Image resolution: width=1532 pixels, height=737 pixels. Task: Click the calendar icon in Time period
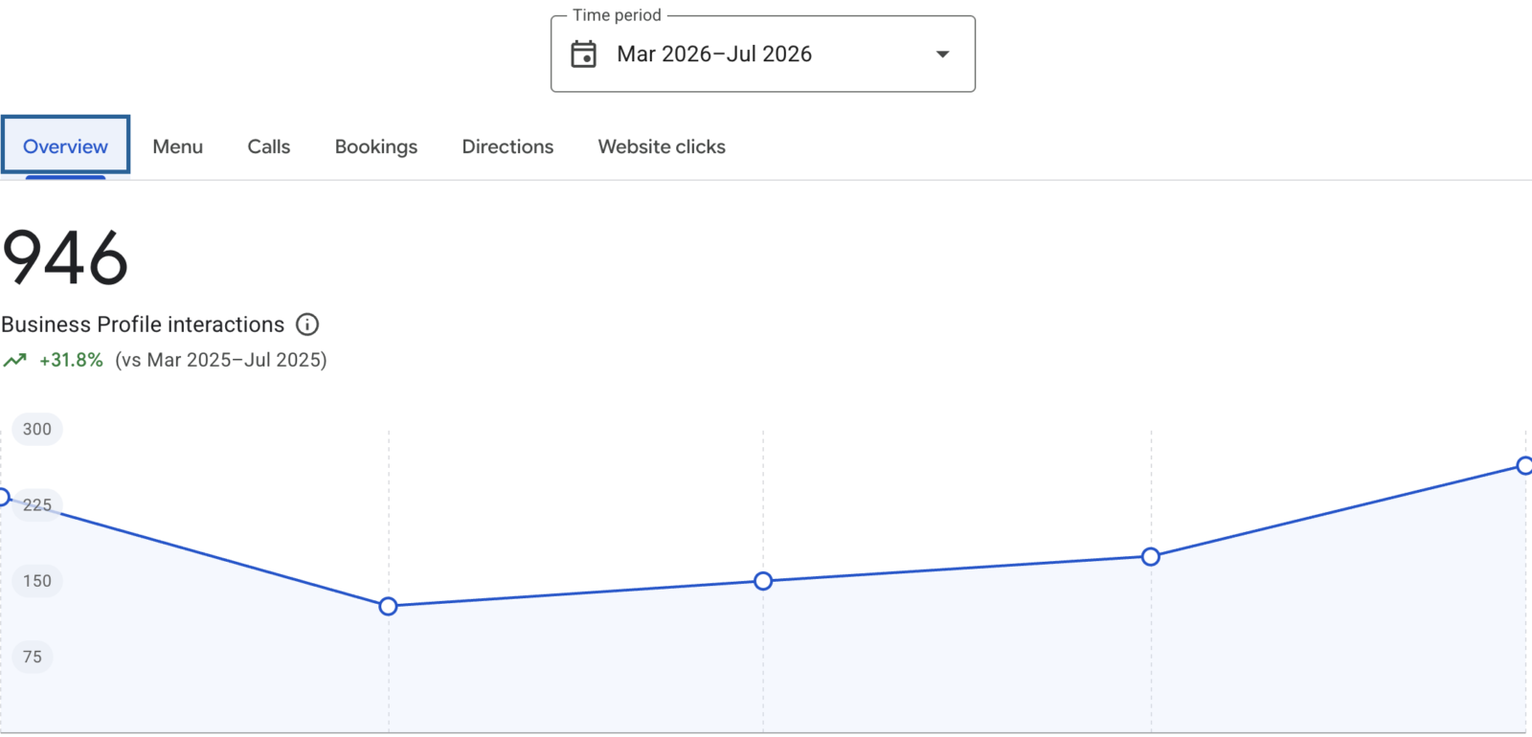click(583, 54)
